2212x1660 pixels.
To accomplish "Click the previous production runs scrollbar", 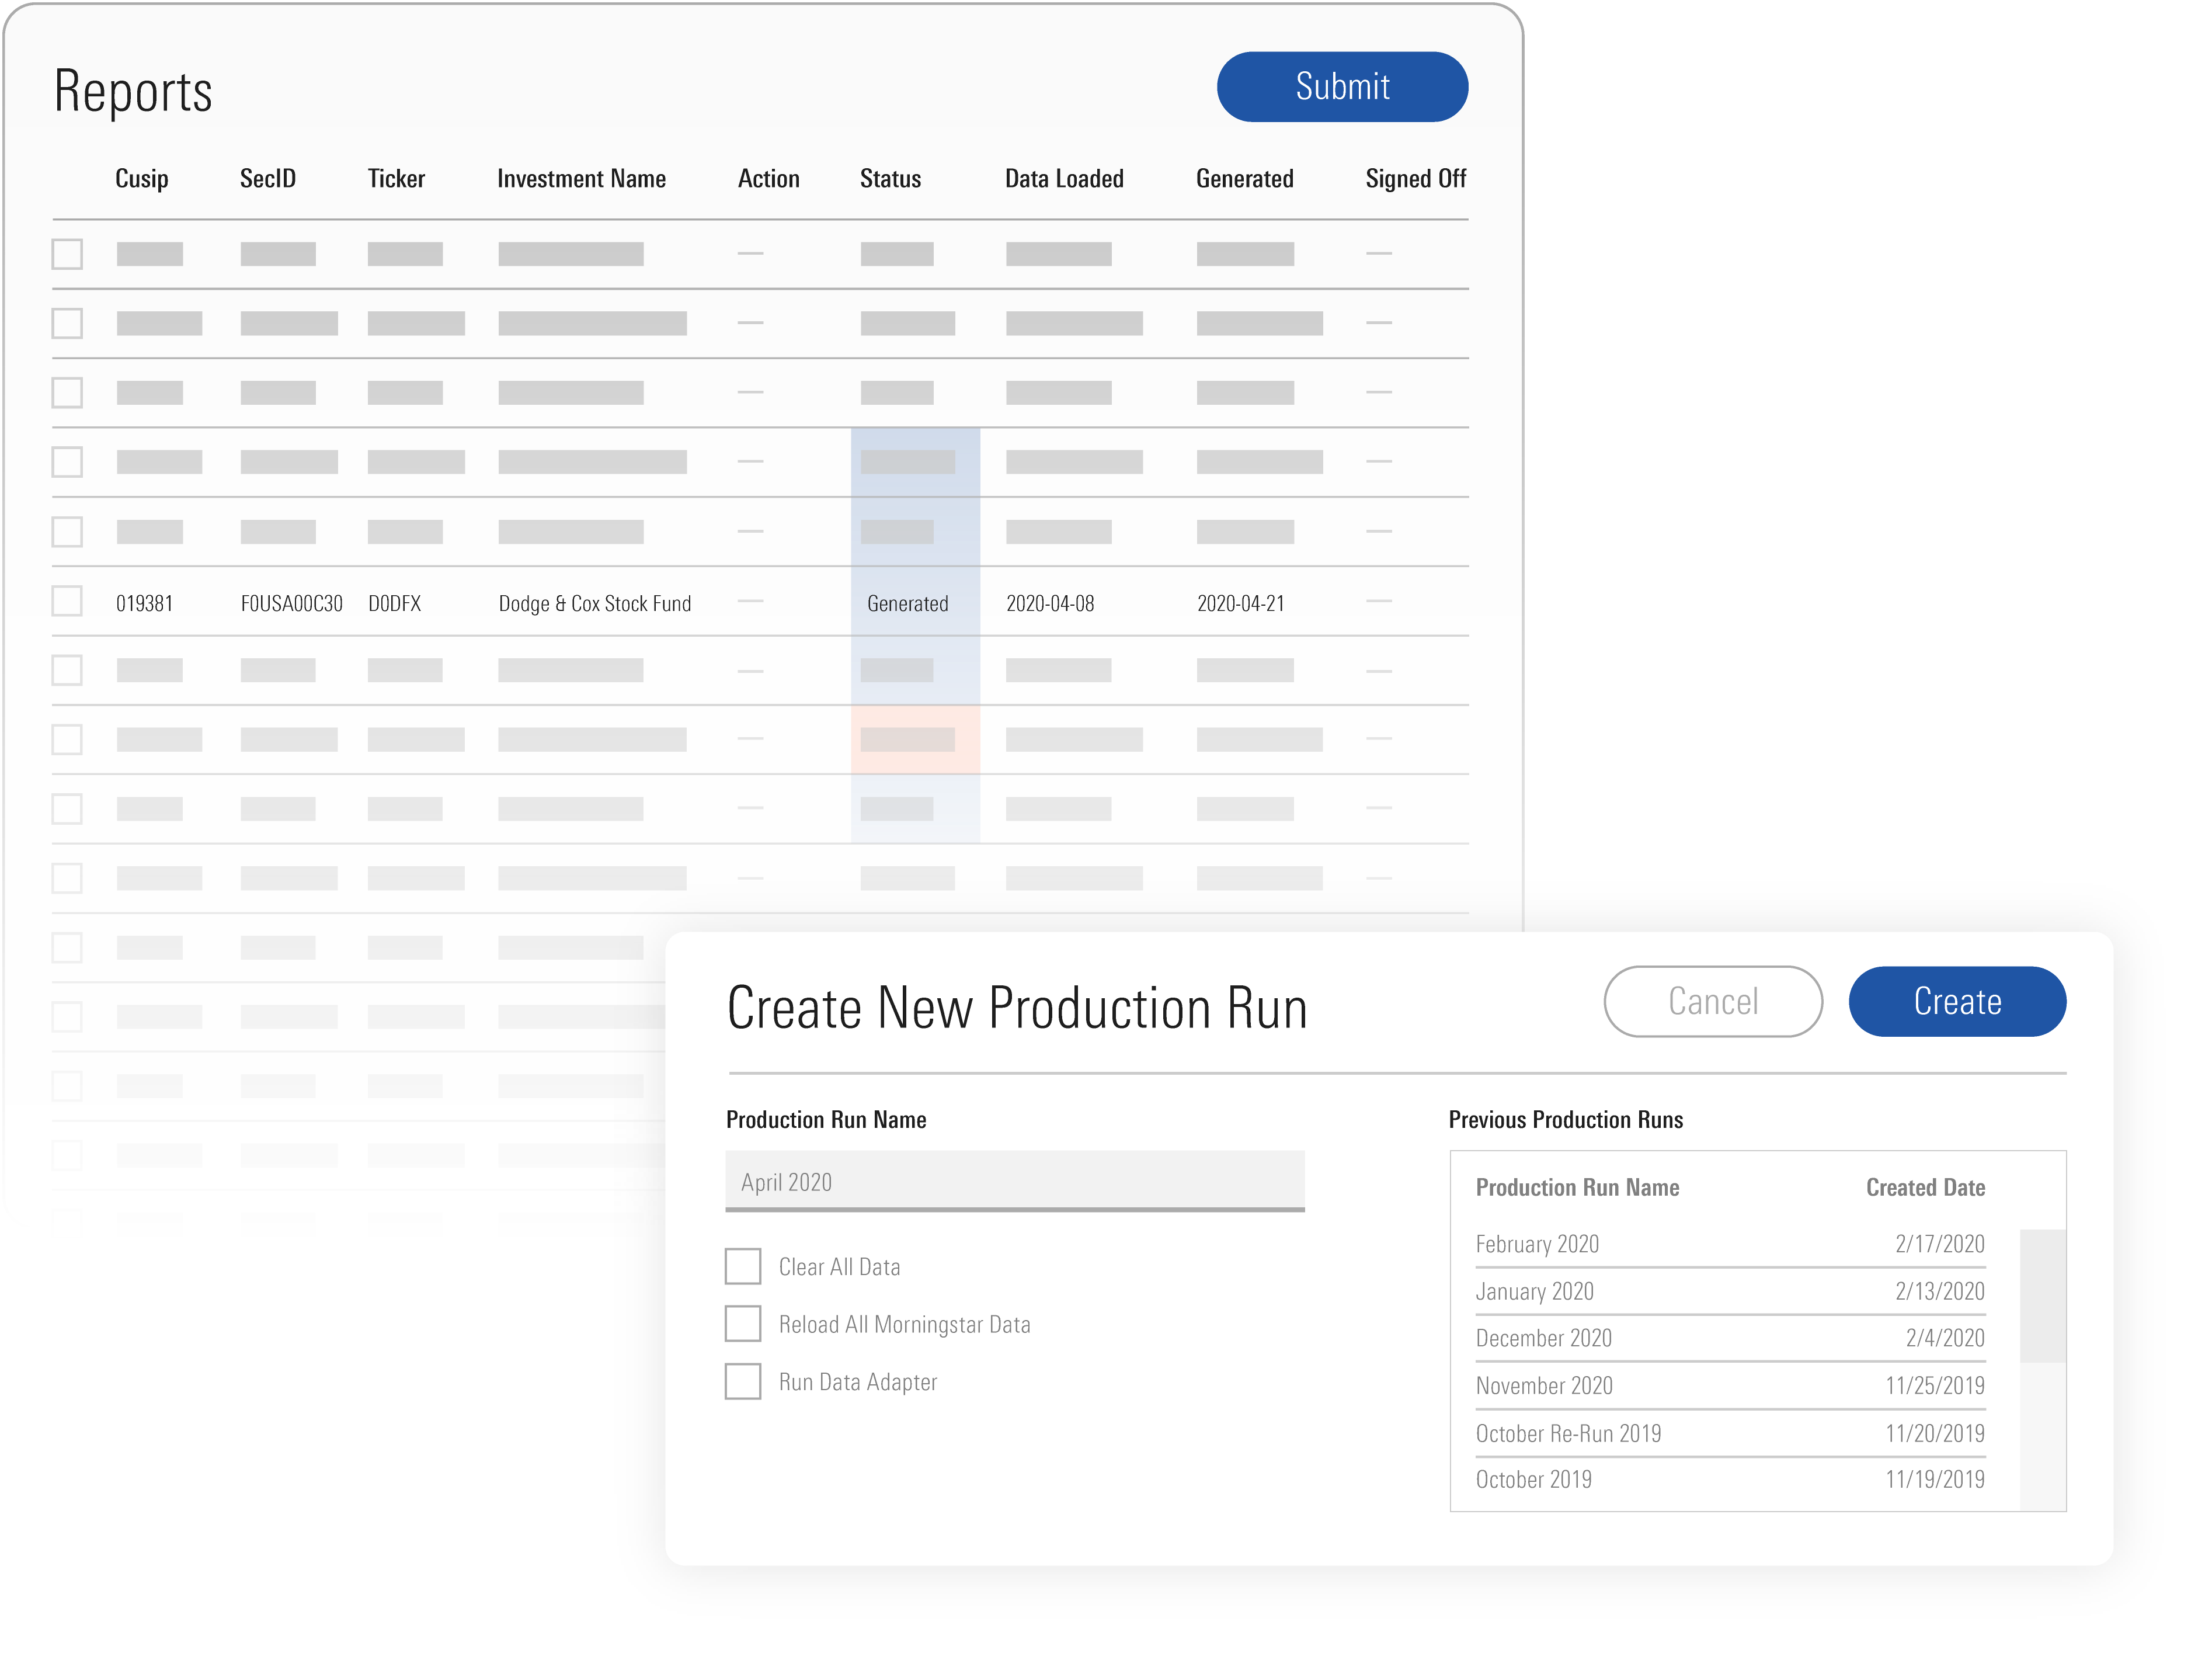I will [x=2042, y=1295].
